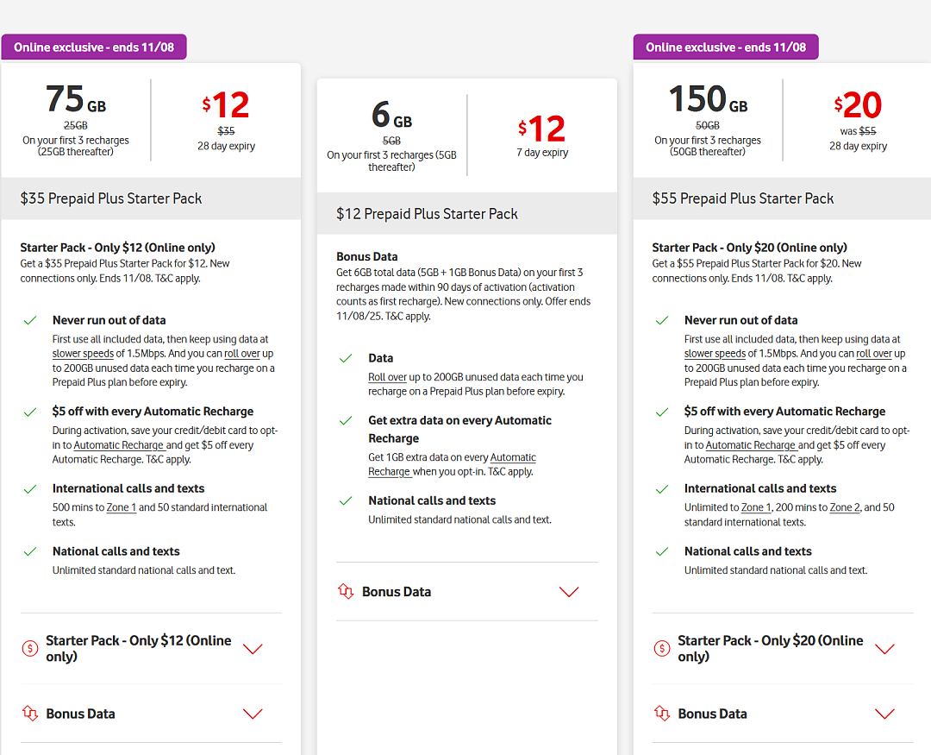The width and height of the screenshot is (931, 755).
Task: Open slower speeds link in $55 pack
Action: (x=715, y=354)
